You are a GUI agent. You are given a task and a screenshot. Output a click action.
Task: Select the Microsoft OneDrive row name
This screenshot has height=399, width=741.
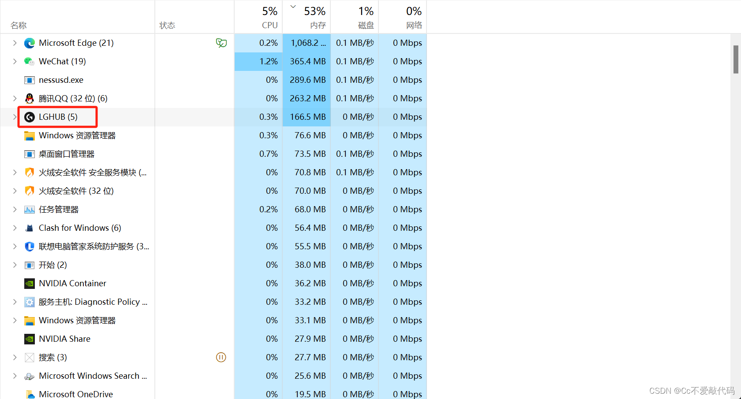pos(76,394)
